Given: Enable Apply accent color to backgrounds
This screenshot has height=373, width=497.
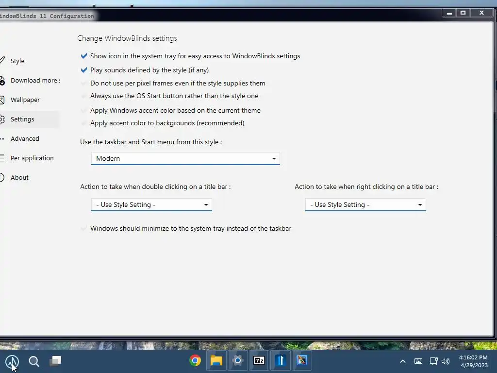Looking at the screenshot, I should (83, 123).
